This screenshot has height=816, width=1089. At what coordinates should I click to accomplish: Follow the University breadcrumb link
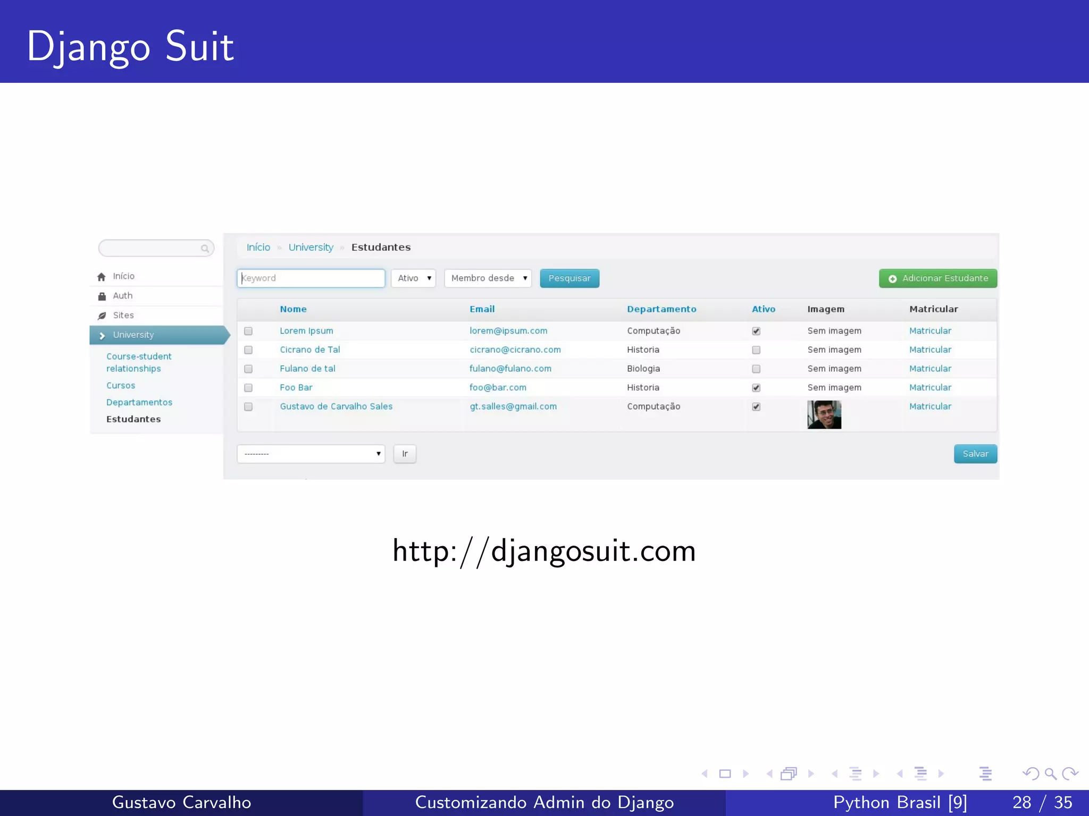click(x=311, y=248)
